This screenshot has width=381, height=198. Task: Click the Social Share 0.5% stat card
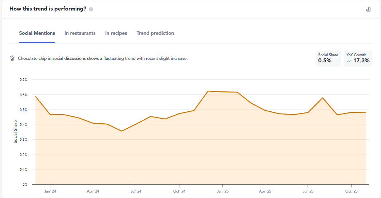(328, 58)
